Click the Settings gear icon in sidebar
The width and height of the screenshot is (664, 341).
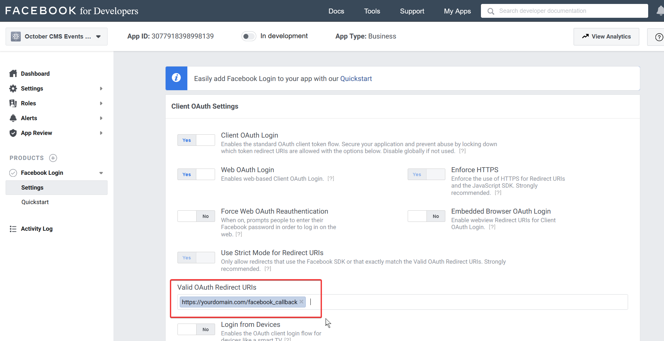(13, 88)
